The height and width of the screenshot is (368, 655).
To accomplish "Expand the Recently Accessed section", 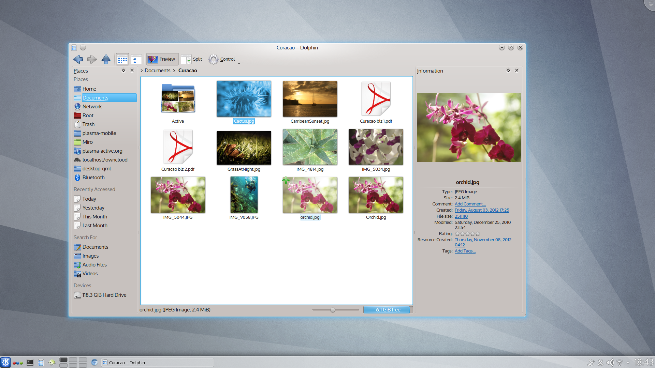I will click(94, 189).
